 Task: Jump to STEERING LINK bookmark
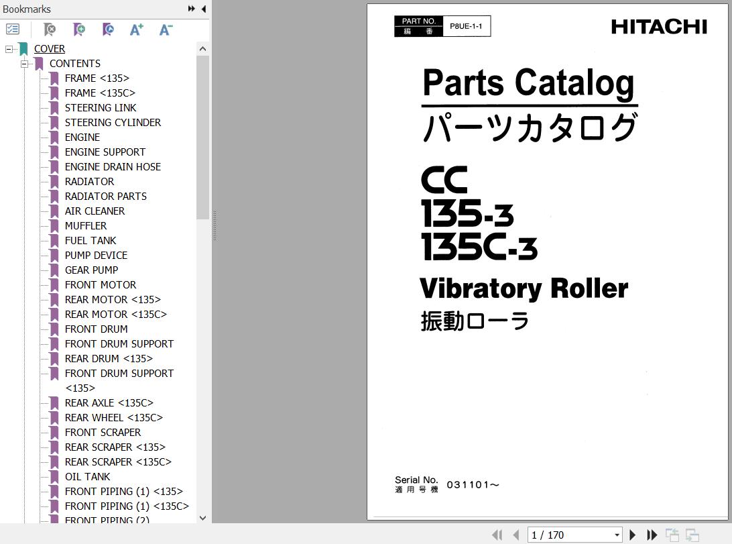click(101, 108)
